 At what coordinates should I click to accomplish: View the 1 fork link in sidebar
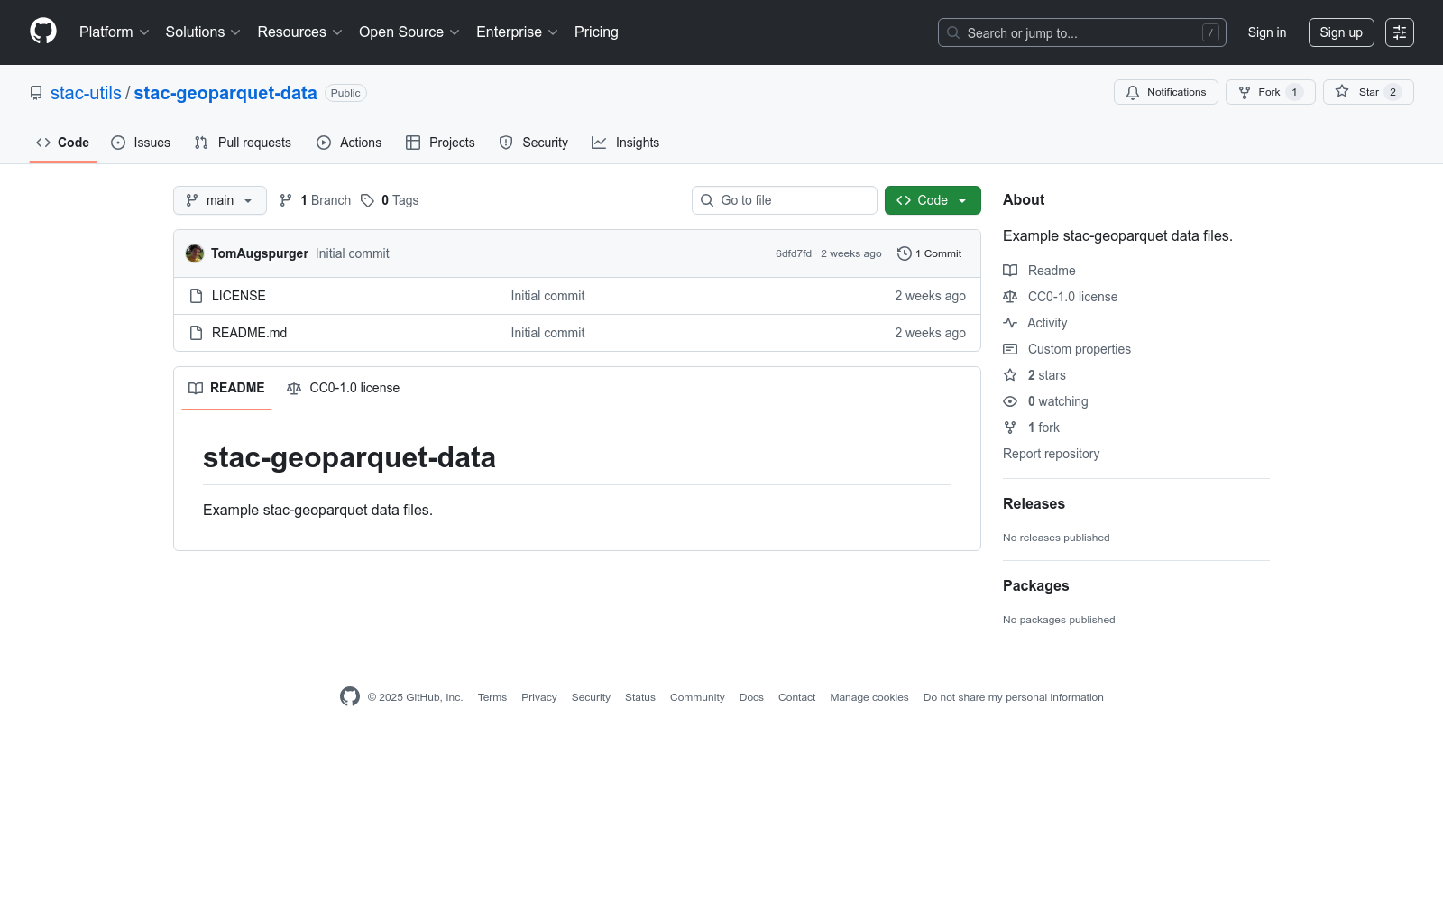click(x=1032, y=428)
